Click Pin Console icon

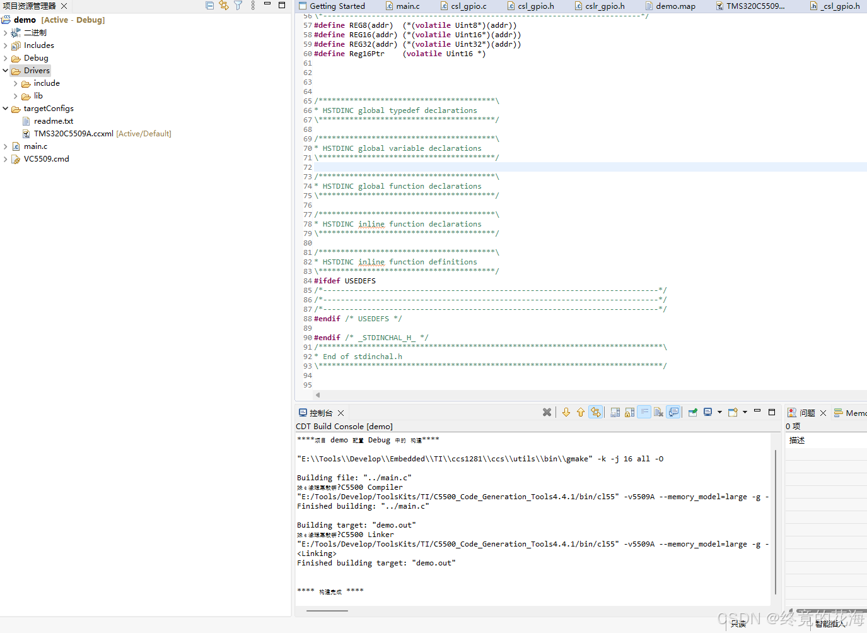692,412
